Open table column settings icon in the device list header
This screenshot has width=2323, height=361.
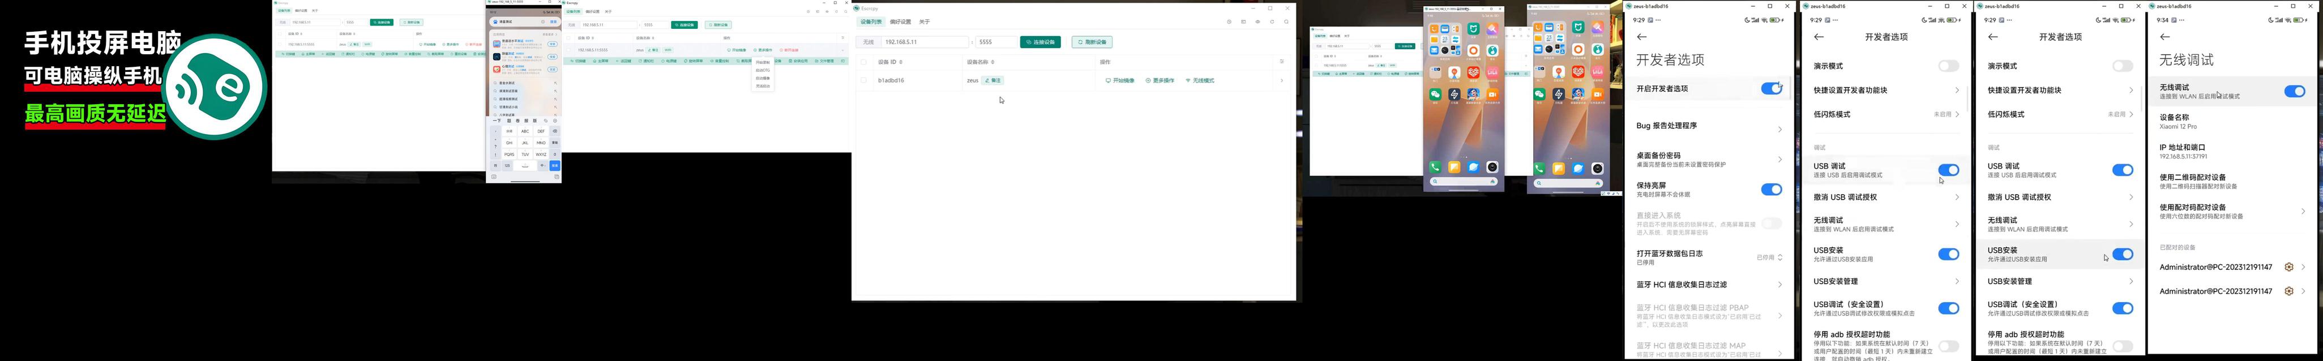[x=1281, y=62]
